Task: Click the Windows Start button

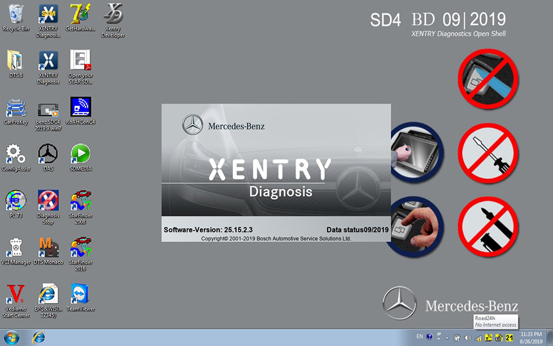Action: point(11,337)
